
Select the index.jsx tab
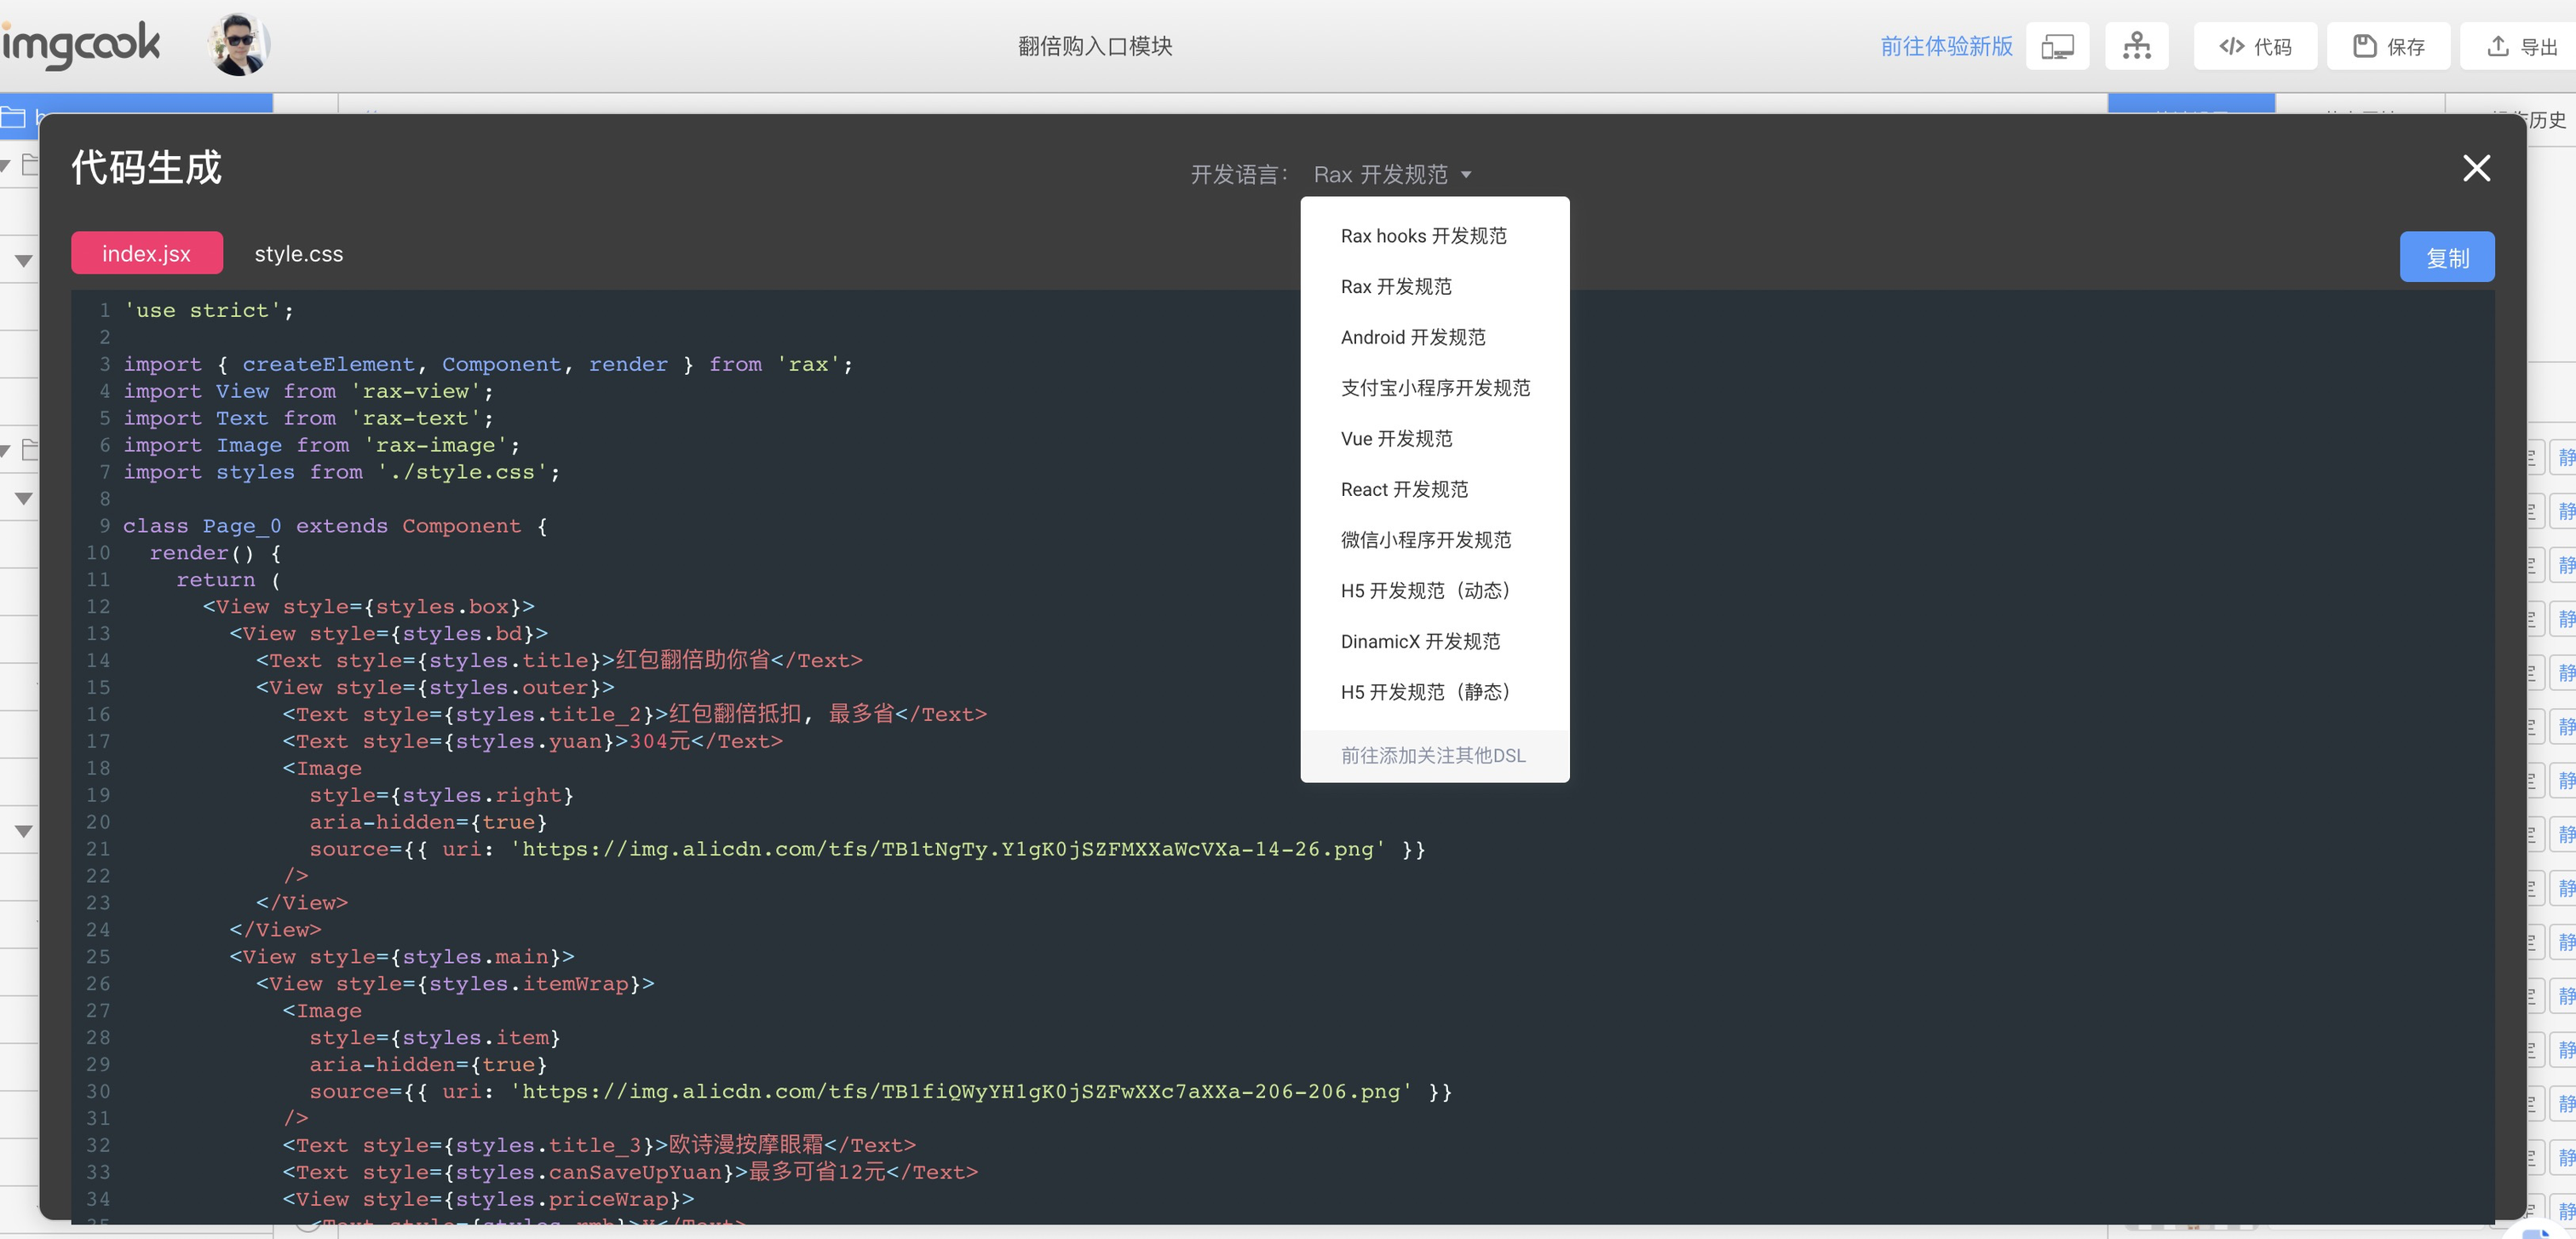point(146,254)
